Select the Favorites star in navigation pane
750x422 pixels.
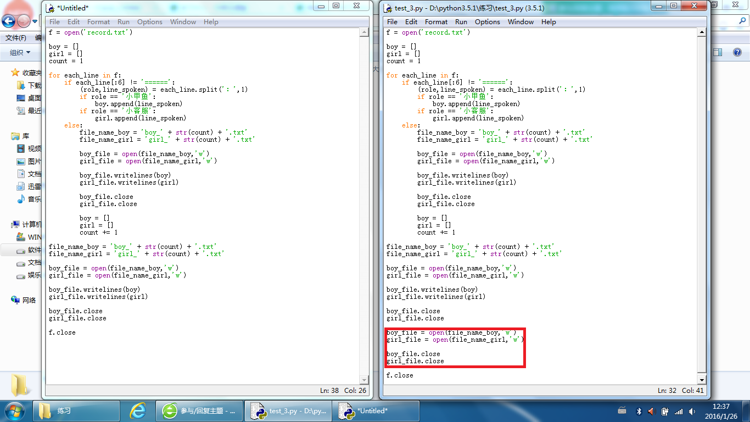coord(15,73)
